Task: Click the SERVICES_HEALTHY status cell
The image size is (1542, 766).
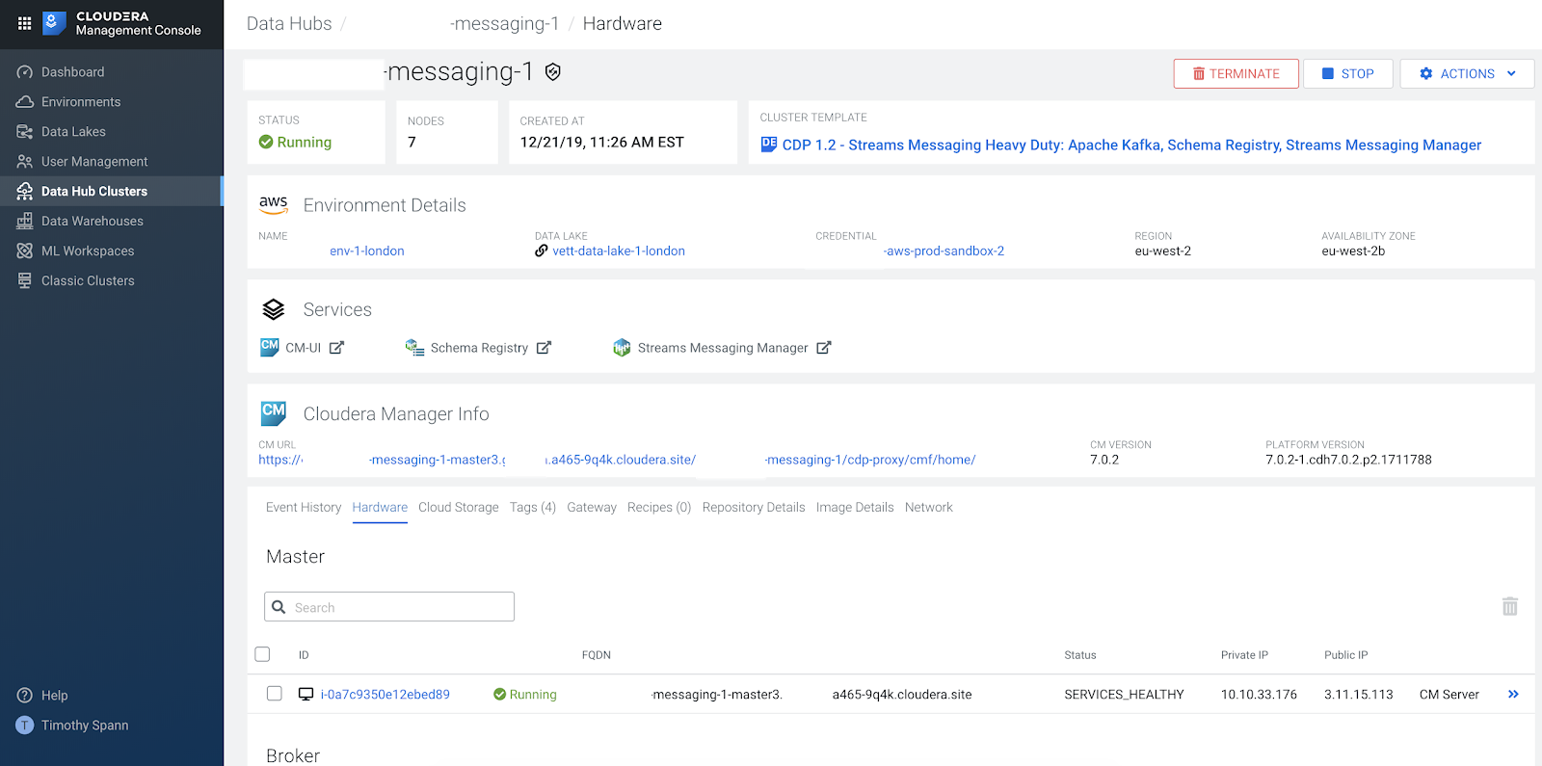Action: point(1124,695)
